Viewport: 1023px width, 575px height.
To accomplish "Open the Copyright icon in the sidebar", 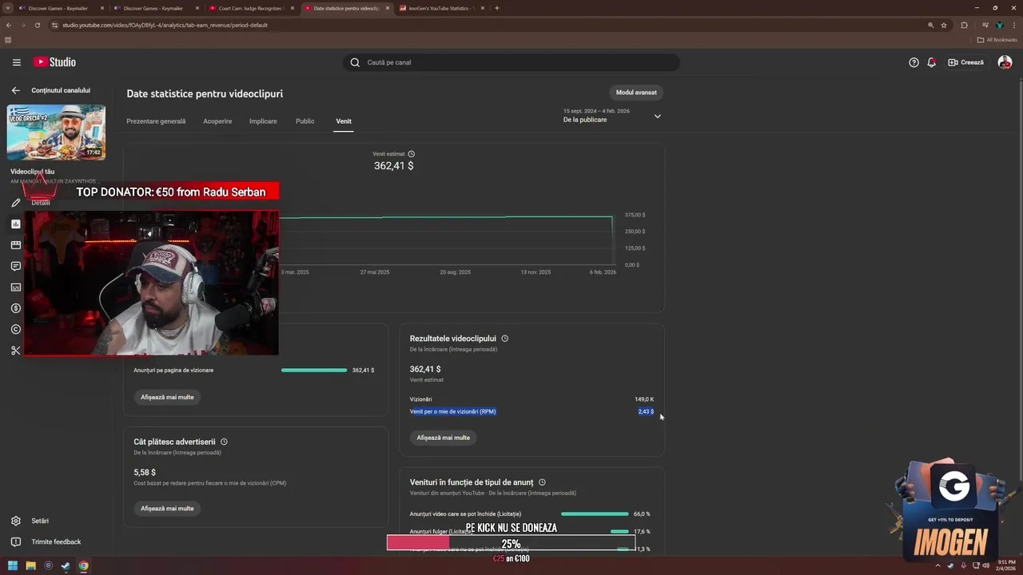I will pos(15,329).
